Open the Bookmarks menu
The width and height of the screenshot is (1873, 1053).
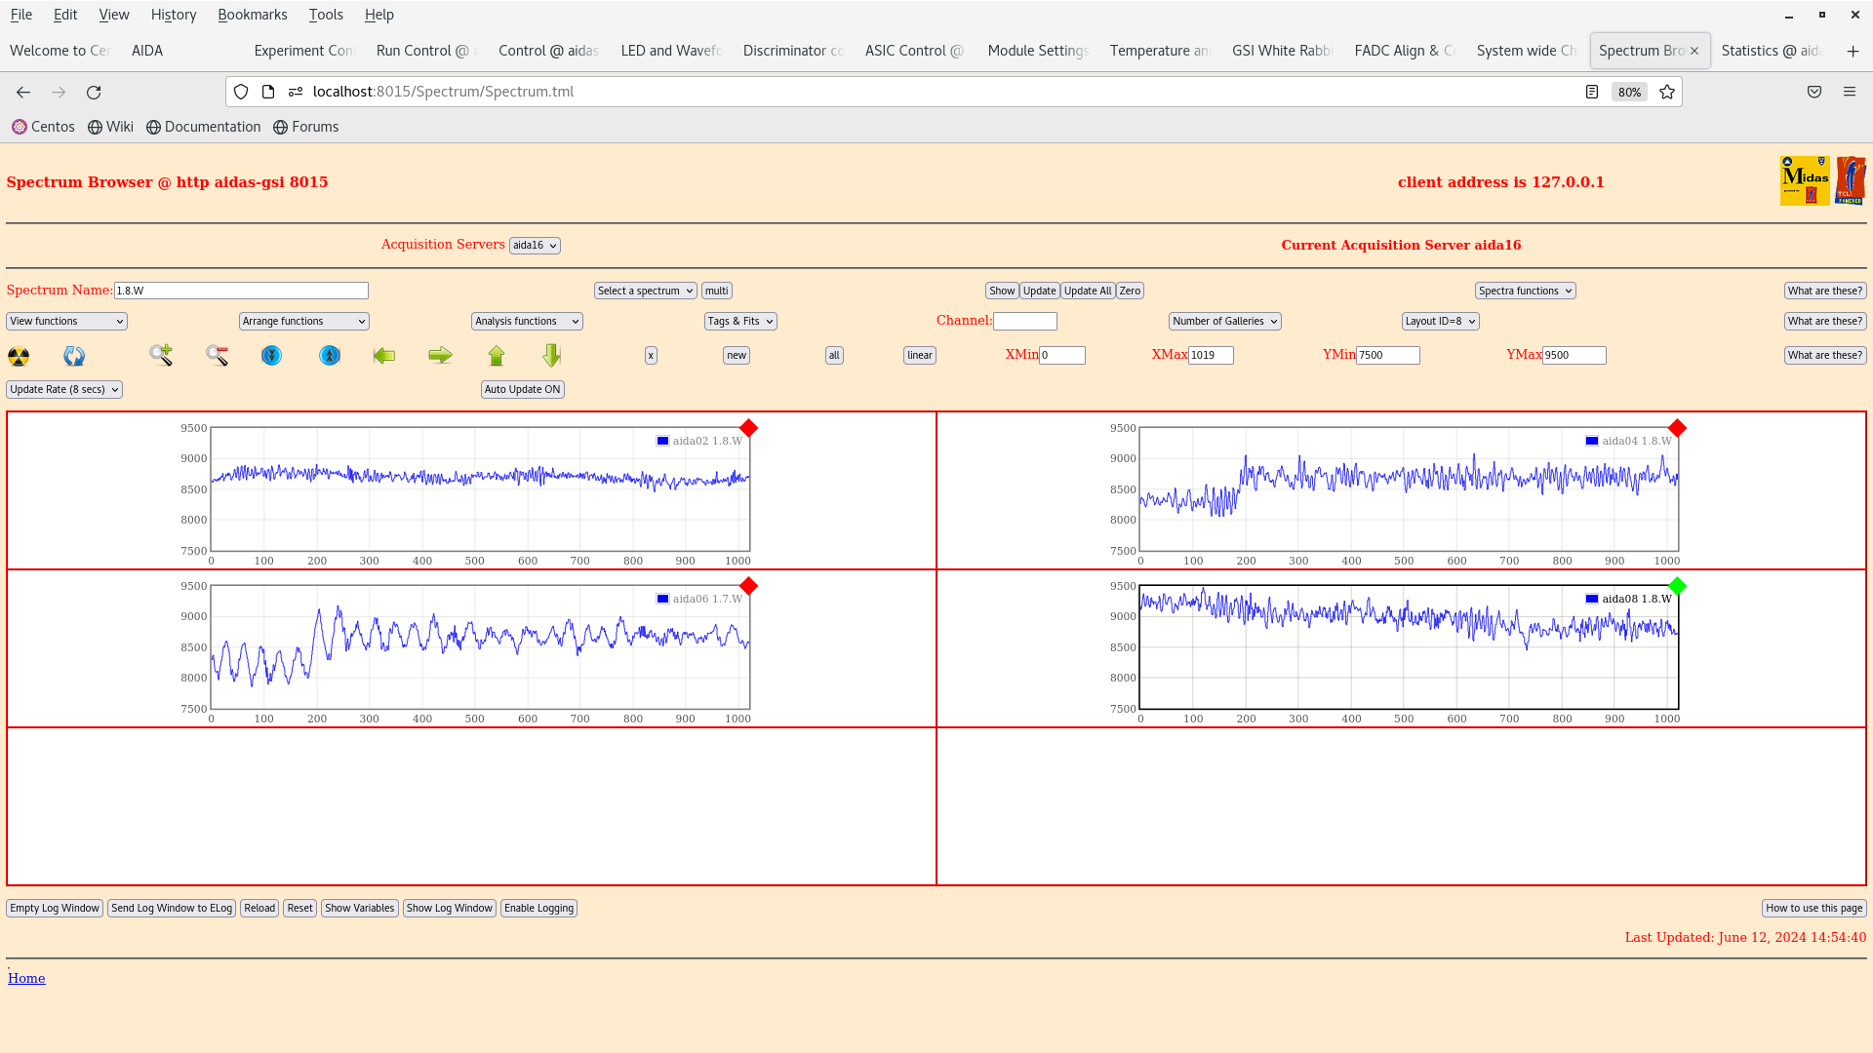252,15
